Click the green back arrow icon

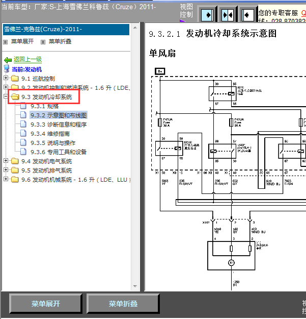tap(8, 60)
